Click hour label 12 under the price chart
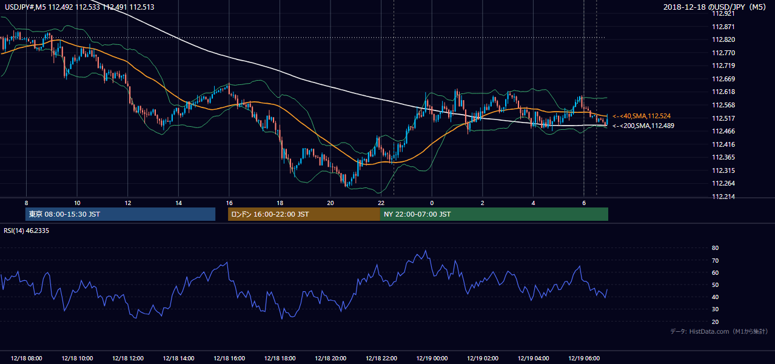 point(128,203)
